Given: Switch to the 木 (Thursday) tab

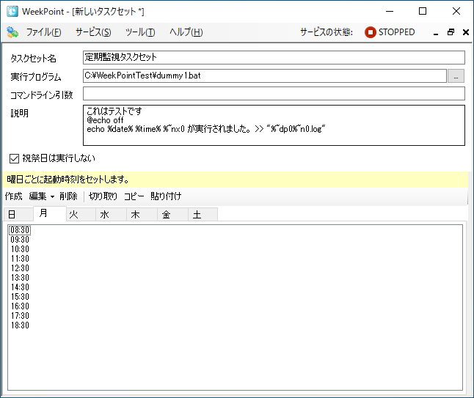Looking at the screenshot, I should [142, 215].
